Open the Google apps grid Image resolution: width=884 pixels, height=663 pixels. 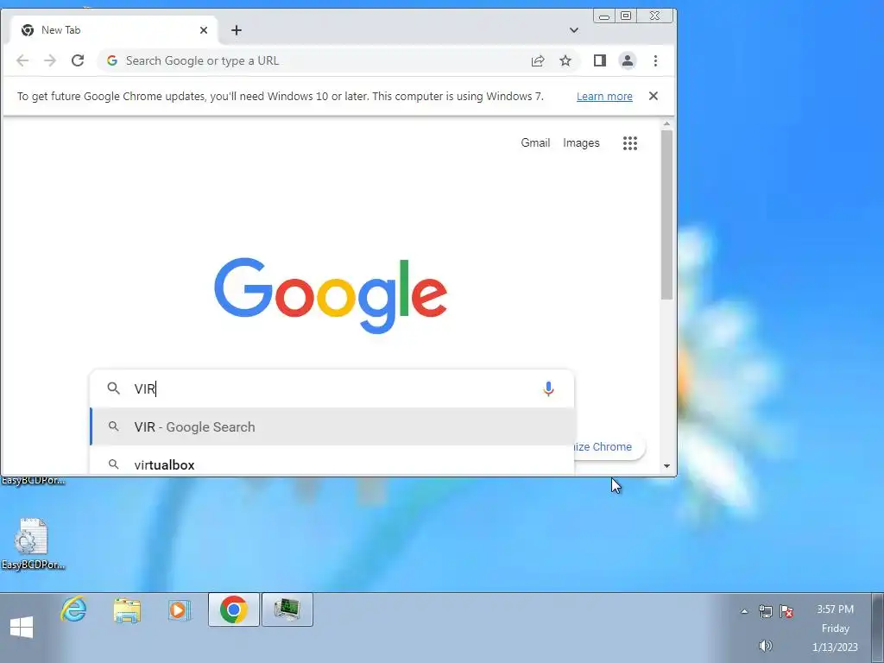[x=629, y=143]
